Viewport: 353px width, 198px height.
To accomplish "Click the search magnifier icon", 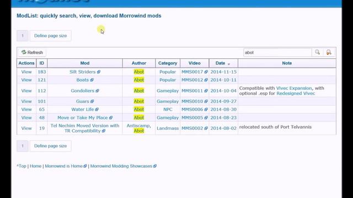I will (x=318, y=52).
